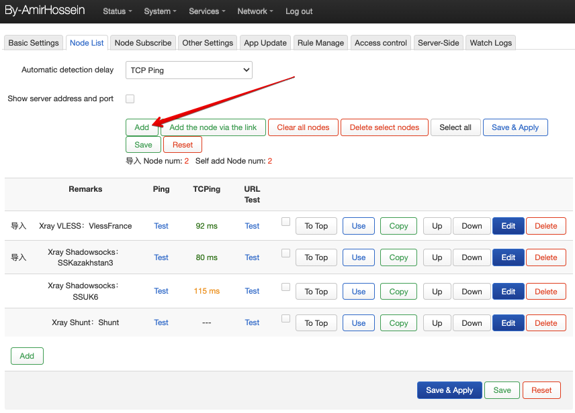The width and height of the screenshot is (575, 413).
Task: Tick the Shunt node checkbox
Action: 286,318
